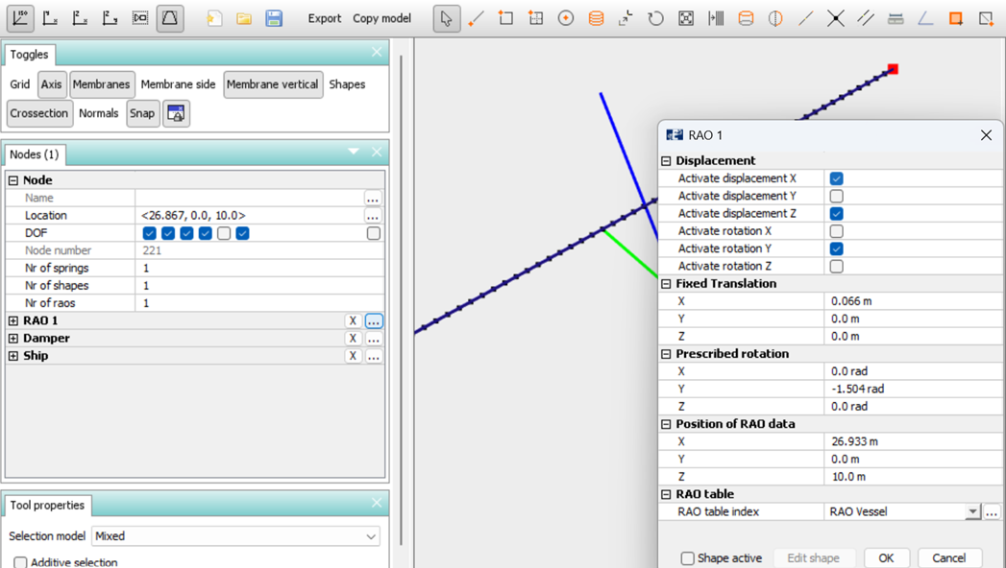The image size is (1006, 568).
Task: Select the orange stacked cylinder tool
Action: 596,18
